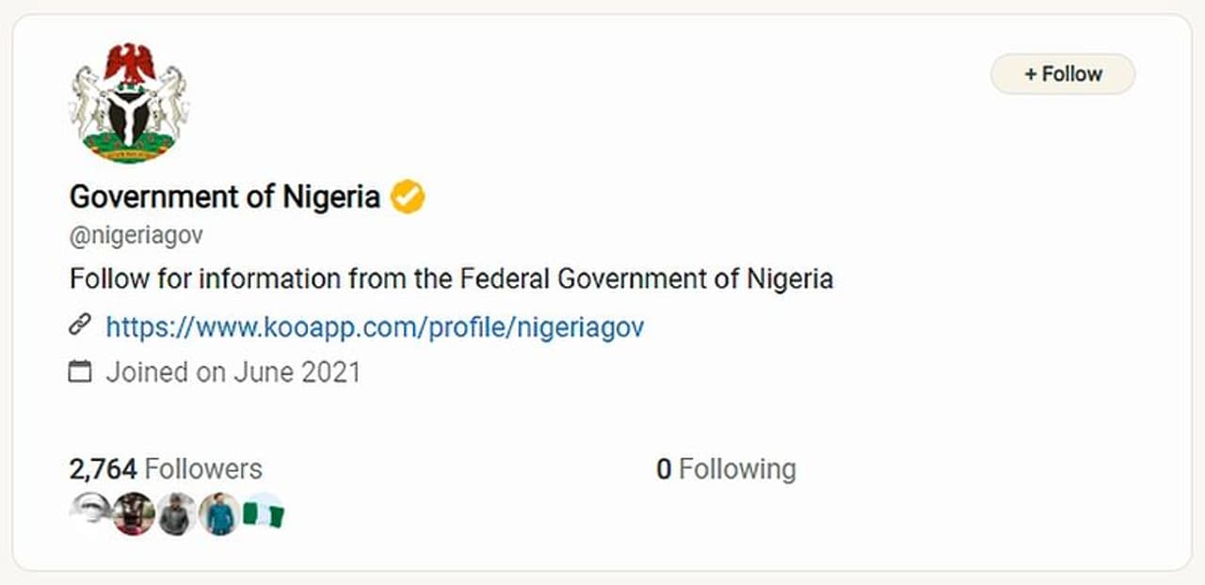Viewport: 1205px width, 585px height.
Task: Click the Following label text
Action: (737, 468)
